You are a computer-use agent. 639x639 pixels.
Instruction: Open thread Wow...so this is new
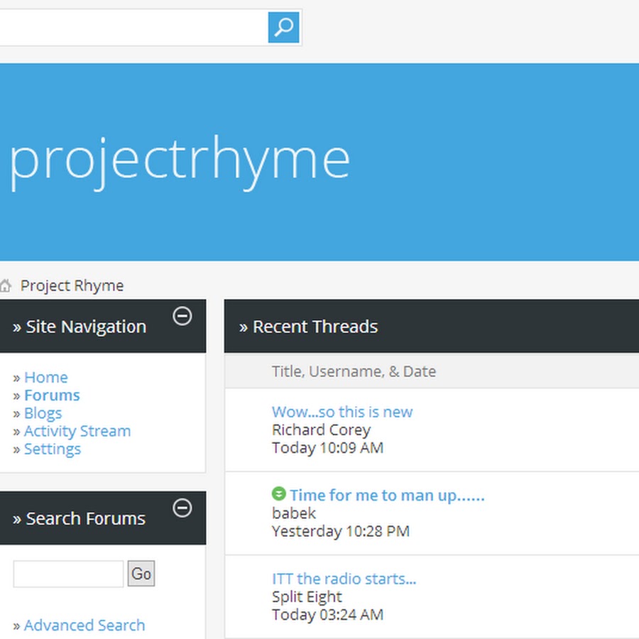click(x=342, y=412)
